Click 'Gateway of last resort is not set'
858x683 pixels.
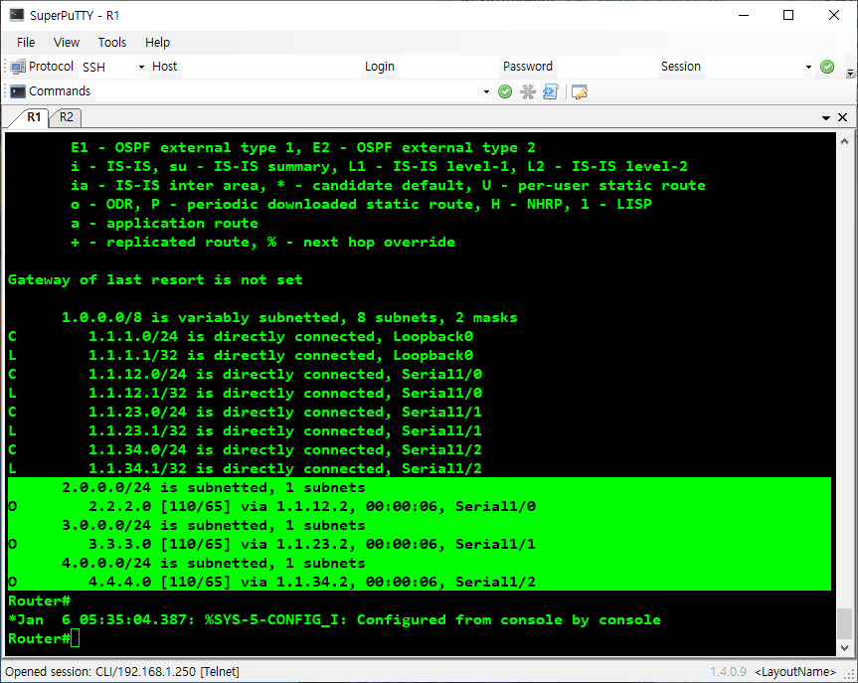[155, 279]
